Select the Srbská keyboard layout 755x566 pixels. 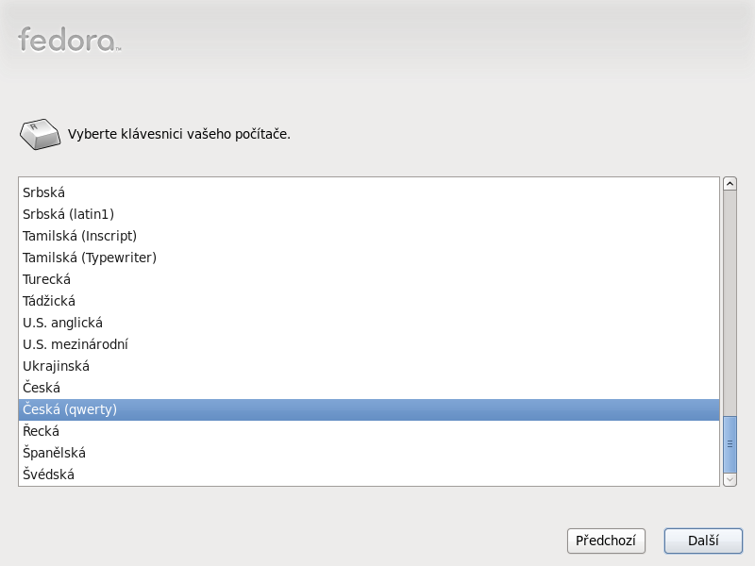tap(369, 192)
